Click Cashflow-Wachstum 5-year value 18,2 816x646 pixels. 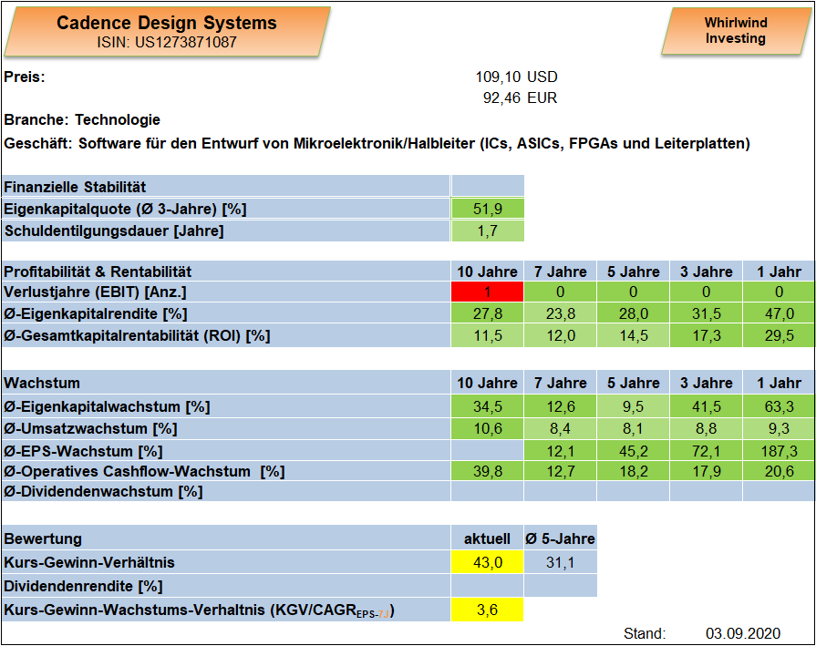pos(634,471)
